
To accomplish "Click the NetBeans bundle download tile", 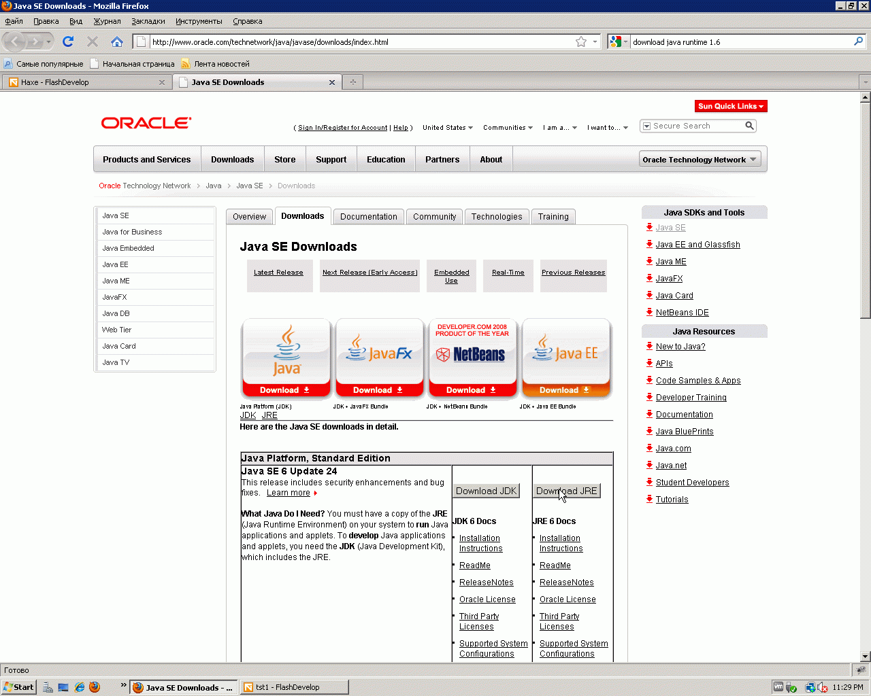I will [x=473, y=358].
